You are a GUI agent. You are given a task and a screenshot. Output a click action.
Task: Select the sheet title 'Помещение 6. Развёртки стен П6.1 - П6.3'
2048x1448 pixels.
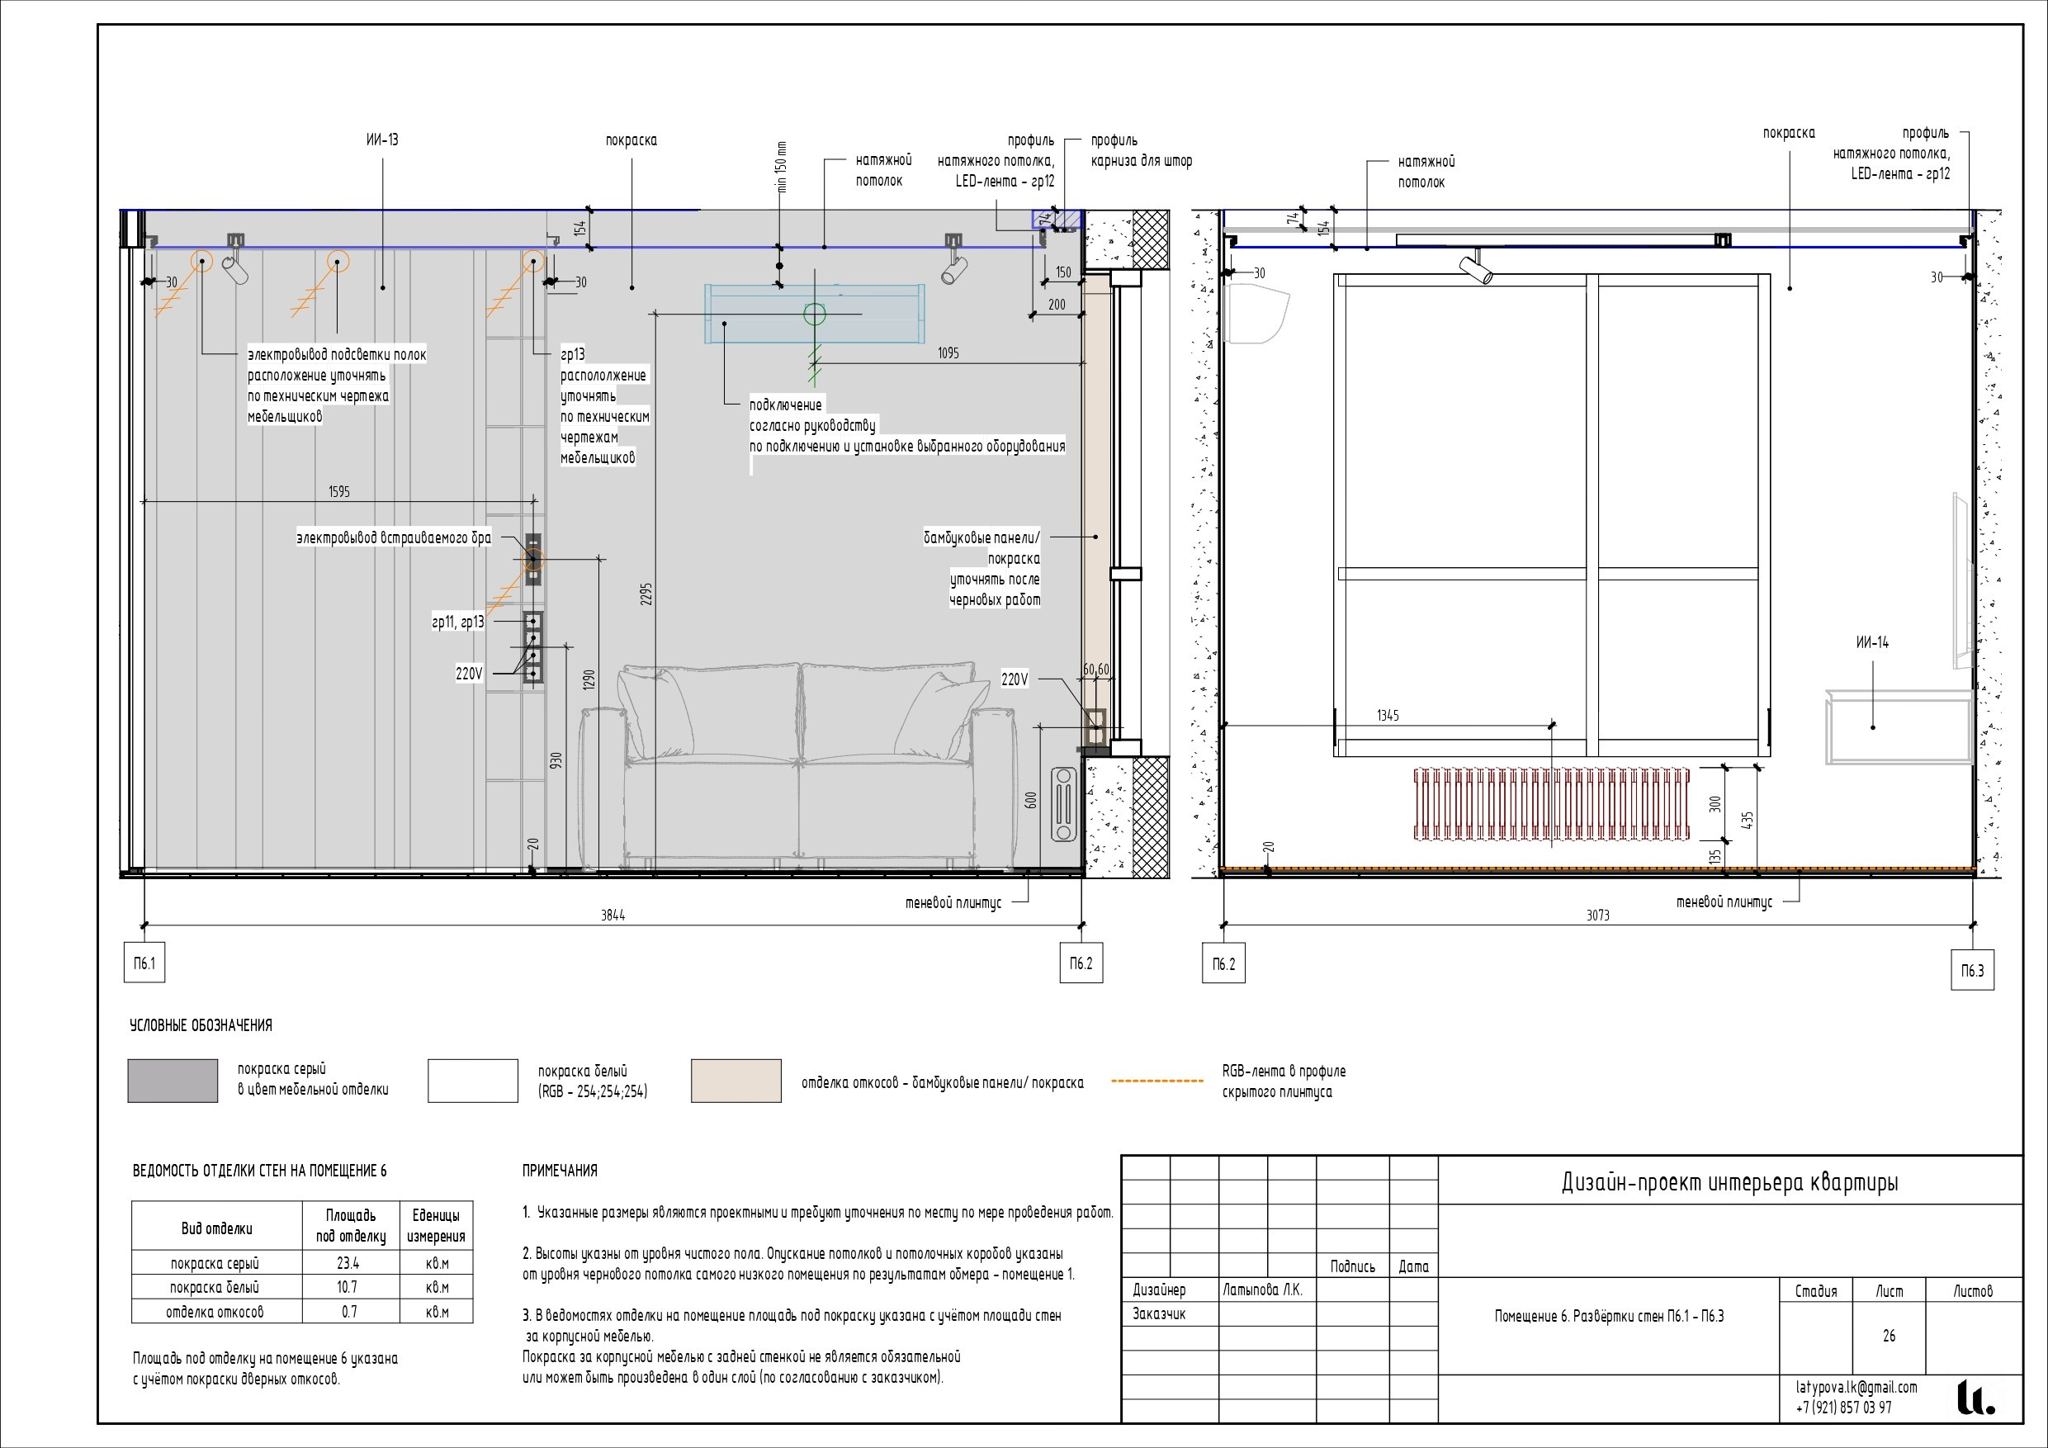click(1609, 1316)
